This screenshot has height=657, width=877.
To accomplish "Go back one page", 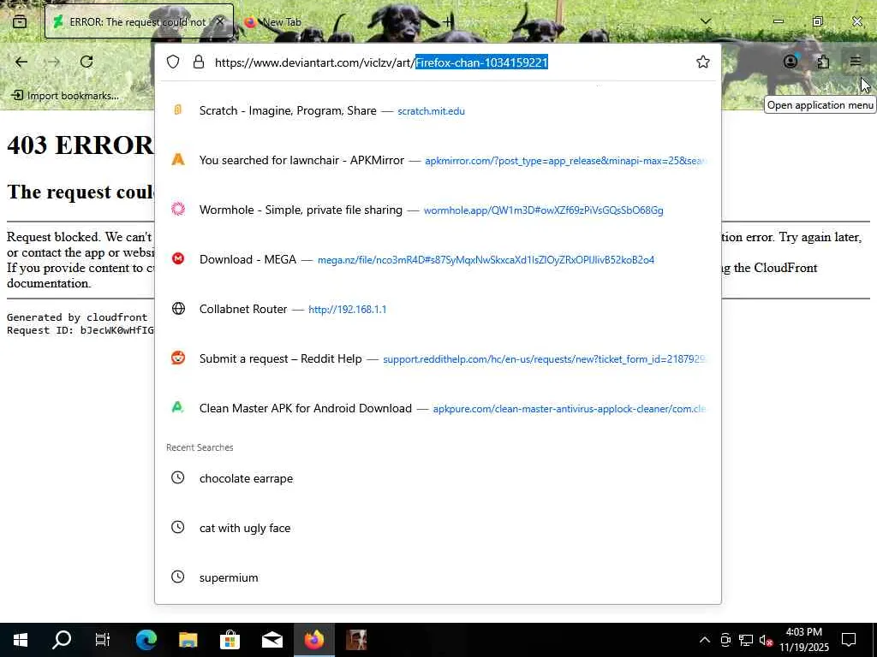I will (21, 62).
